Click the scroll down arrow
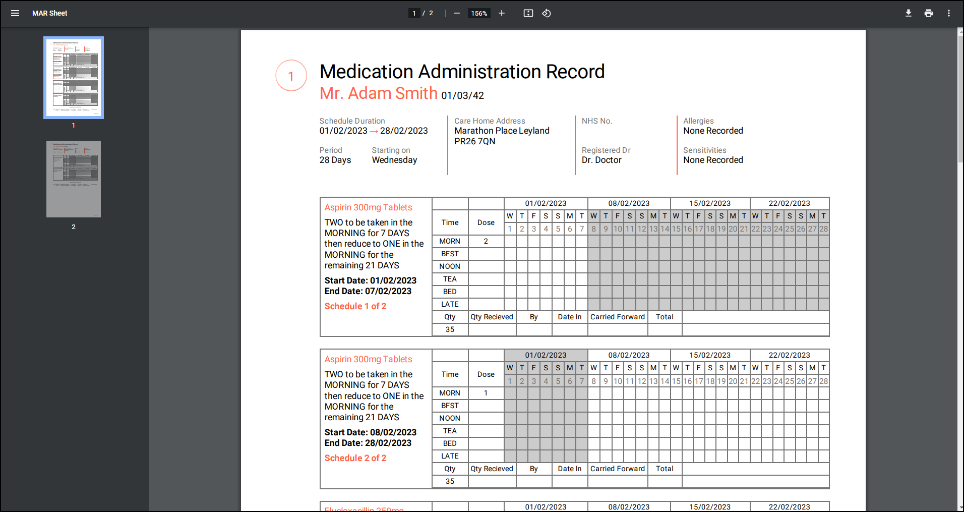 coord(960,507)
